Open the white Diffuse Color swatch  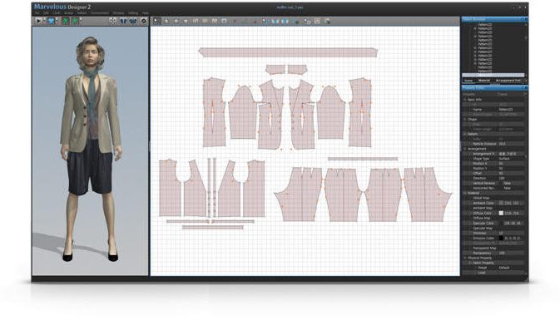coord(501,213)
